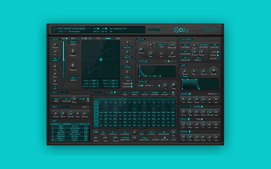271x169 pixels.
Task: Toggle the Delay effect on/off
Action: click(x=188, y=119)
